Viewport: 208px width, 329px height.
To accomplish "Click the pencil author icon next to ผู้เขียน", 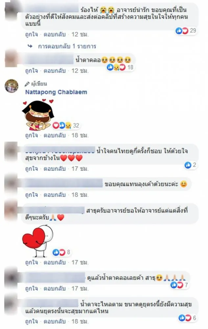I will (x=27, y=84).
